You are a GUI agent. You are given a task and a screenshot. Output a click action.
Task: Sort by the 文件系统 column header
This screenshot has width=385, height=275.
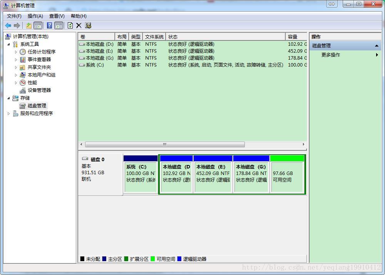154,37
